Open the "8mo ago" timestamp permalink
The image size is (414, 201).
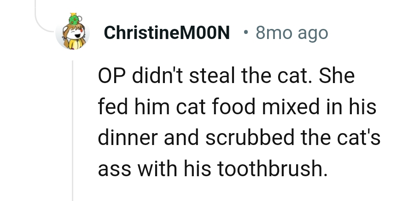(x=292, y=33)
